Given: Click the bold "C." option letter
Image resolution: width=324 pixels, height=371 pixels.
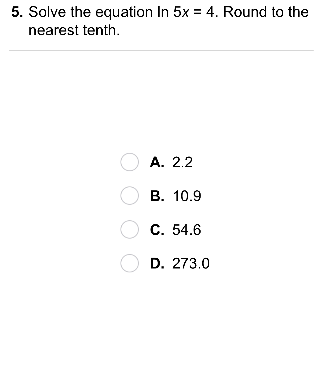Looking at the screenshot, I should [157, 230].
